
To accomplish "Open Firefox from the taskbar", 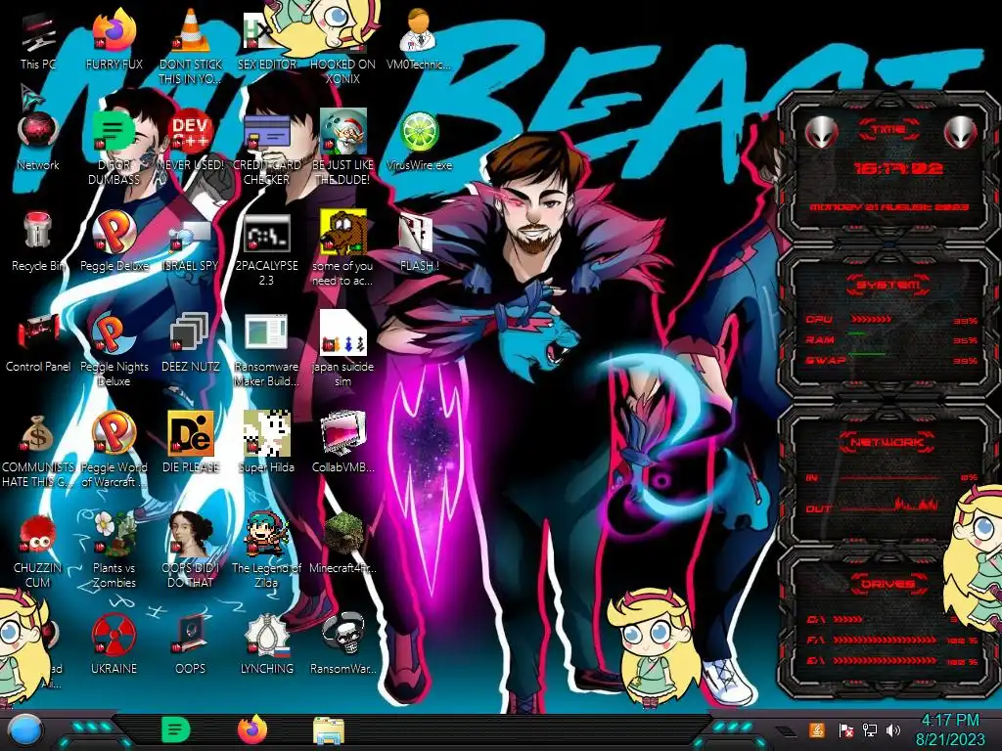I will click(x=252, y=729).
